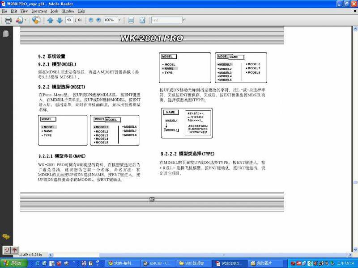Open the zoom level dropdown arrow
This screenshot has width=358, height=268.
(119, 20)
